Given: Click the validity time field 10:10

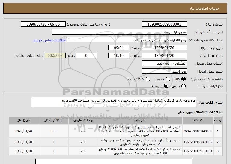Looking at the screenshot, I should (119, 56).
